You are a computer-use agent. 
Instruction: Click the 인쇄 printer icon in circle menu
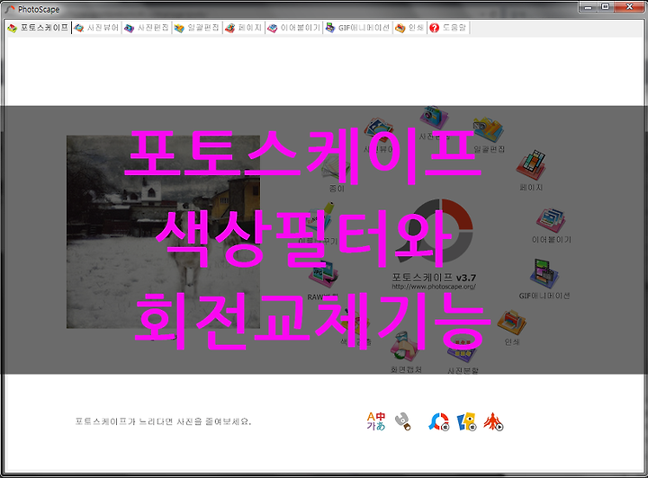click(511, 323)
